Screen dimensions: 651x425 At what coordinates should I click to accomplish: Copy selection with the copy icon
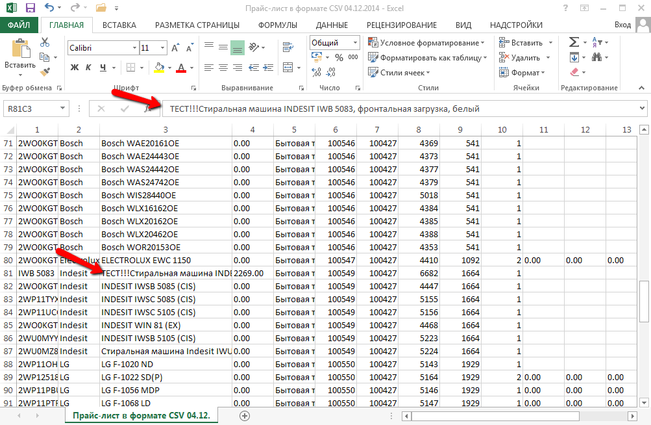(x=44, y=57)
